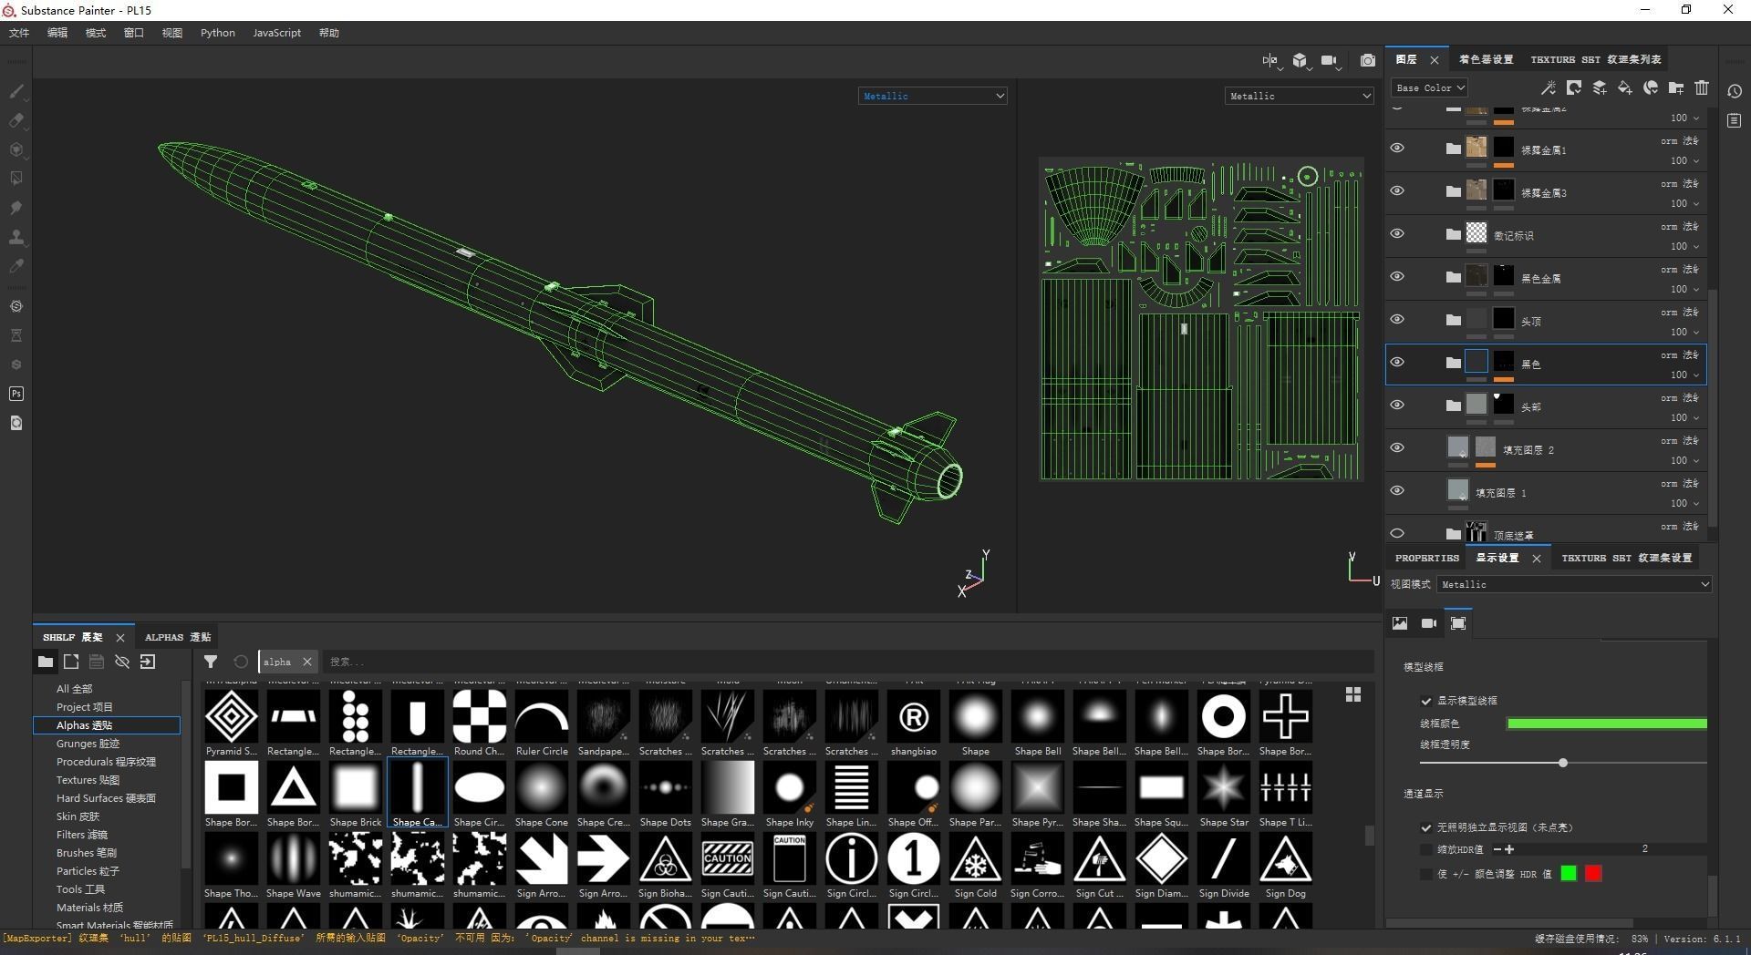This screenshot has height=955, width=1751.
Task: Expand the 裸露金属1 folder
Action: click(1453, 149)
